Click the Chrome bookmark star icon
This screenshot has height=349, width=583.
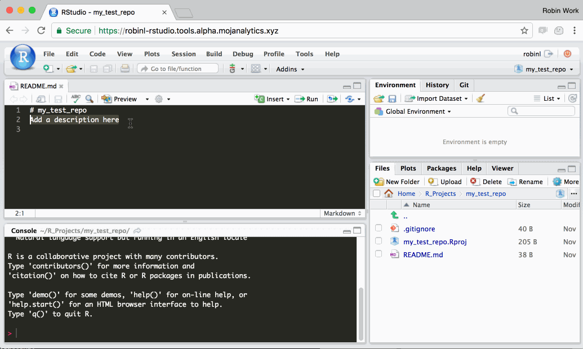click(x=524, y=30)
